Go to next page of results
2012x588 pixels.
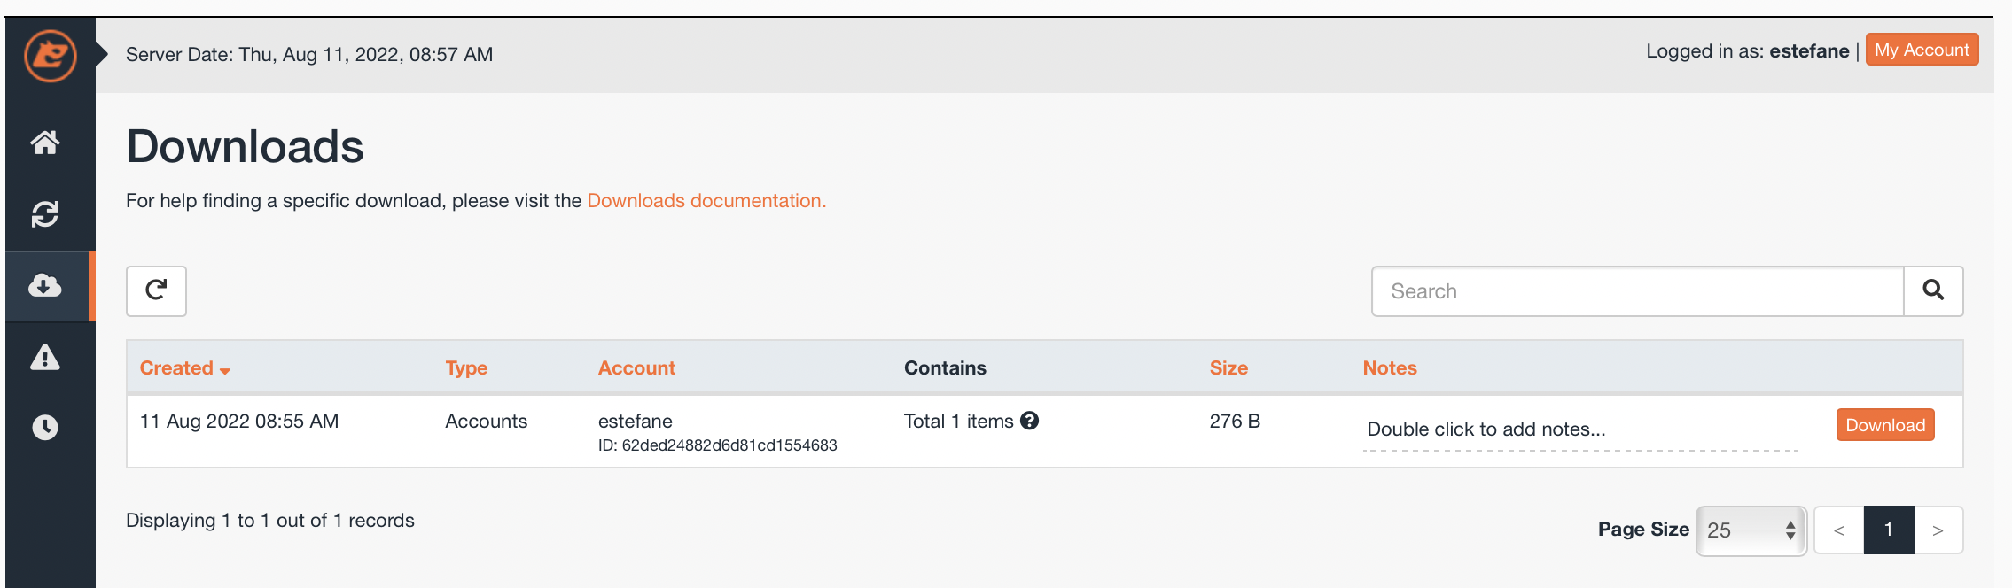coord(1938,530)
